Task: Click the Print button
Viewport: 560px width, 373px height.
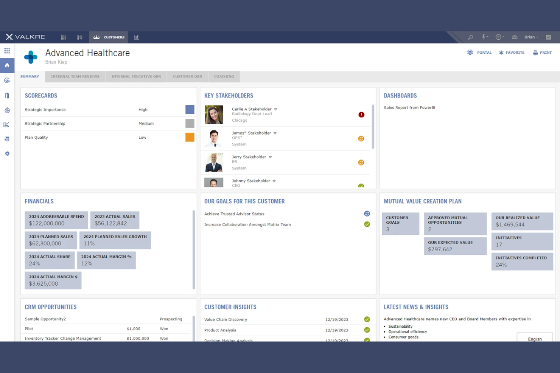Action: 542,52
